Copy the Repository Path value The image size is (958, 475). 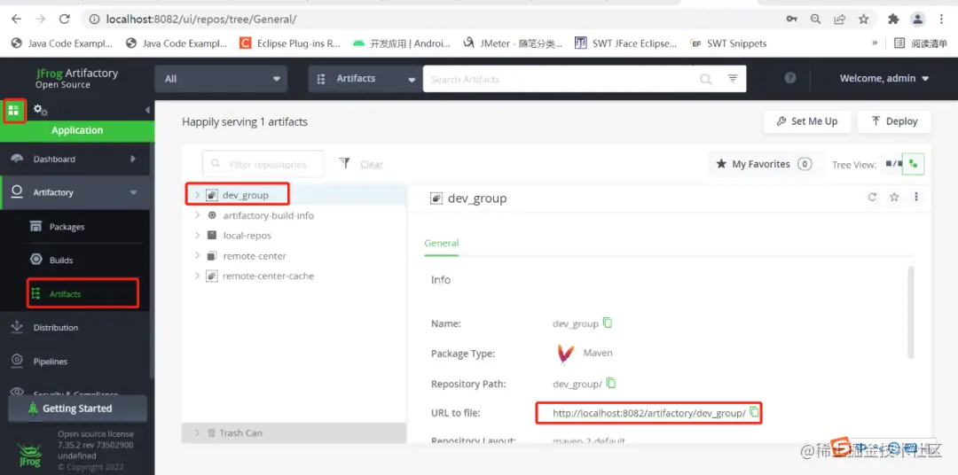coord(610,383)
